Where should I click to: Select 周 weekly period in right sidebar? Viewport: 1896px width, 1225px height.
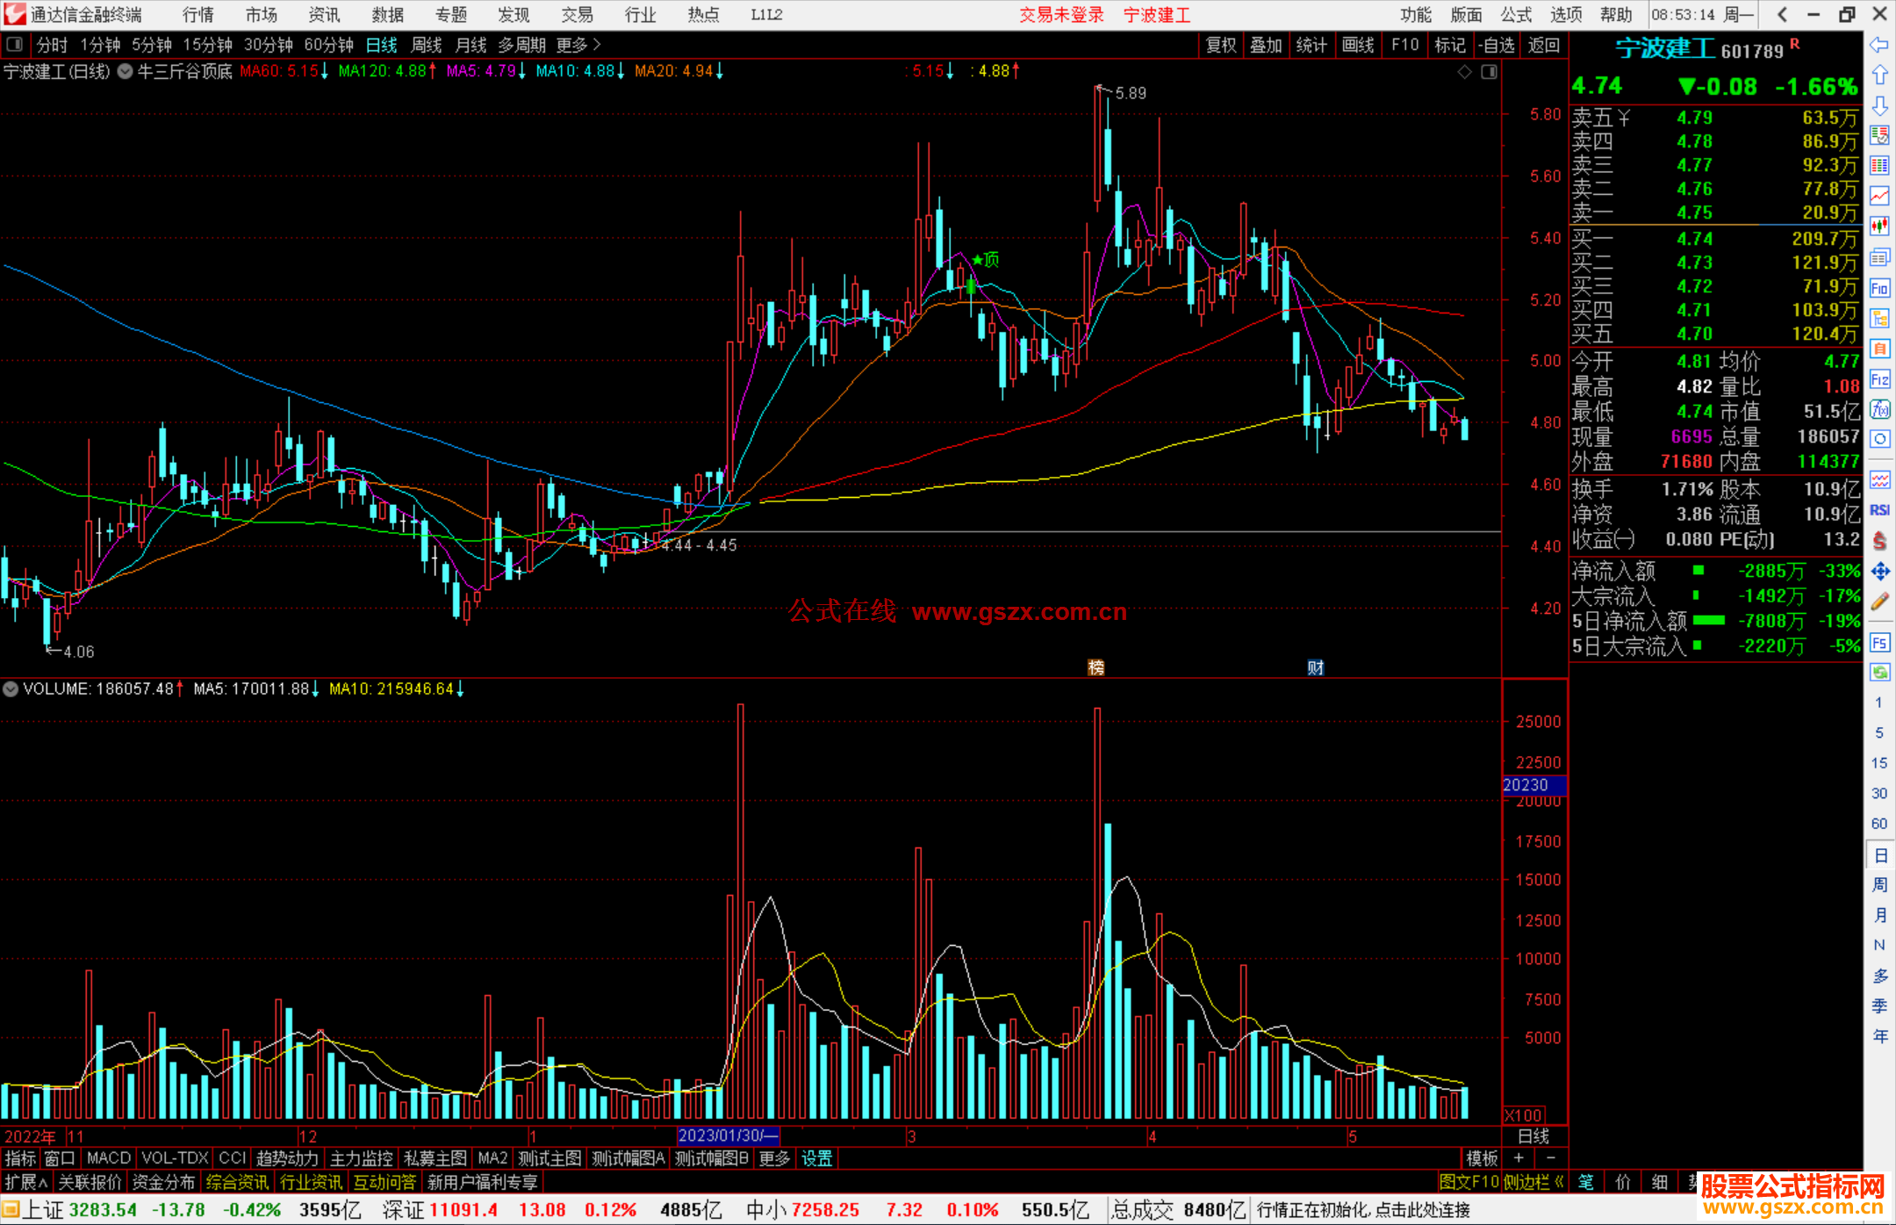coord(1879,885)
